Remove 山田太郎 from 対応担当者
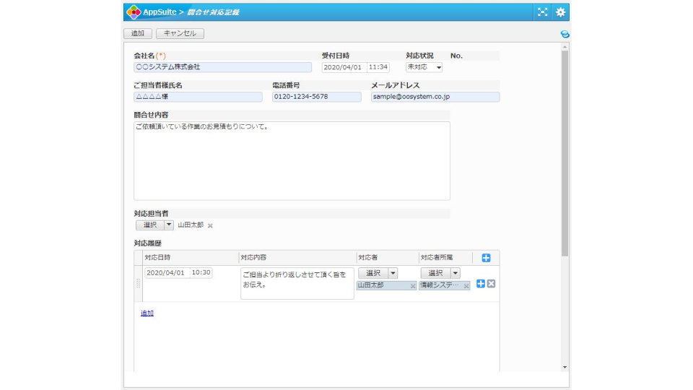Screen dimensions: 693x390 pyautogui.click(x=210, y=225)
